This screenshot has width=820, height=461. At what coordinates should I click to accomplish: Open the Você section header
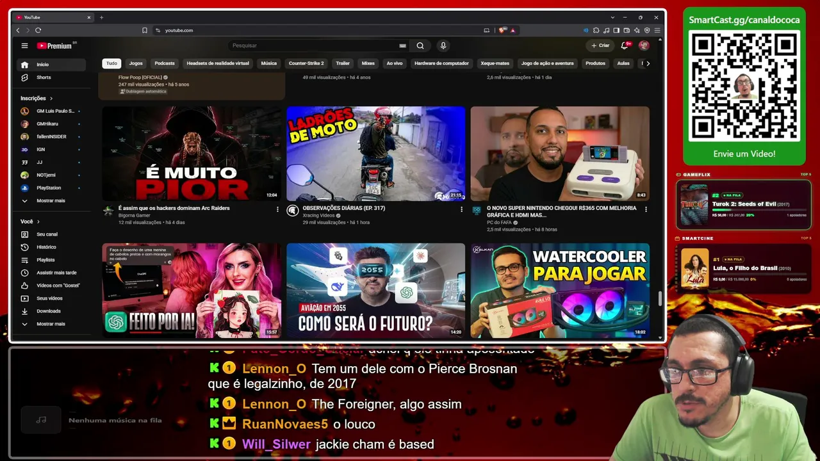tap(29, 222)
